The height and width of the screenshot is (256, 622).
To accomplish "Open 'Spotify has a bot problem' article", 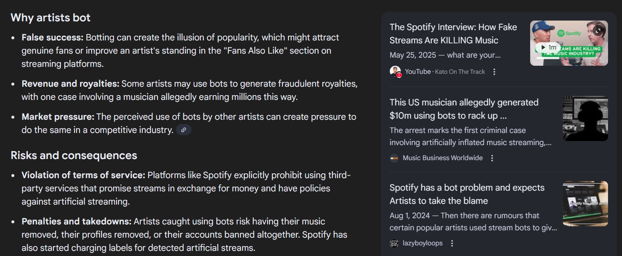I will tap(467, 194).
